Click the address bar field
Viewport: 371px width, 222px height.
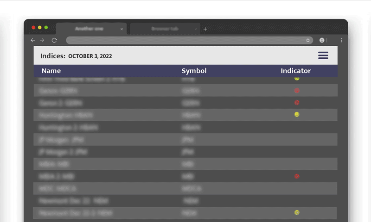pyautogui.click(x=185, y=40)
